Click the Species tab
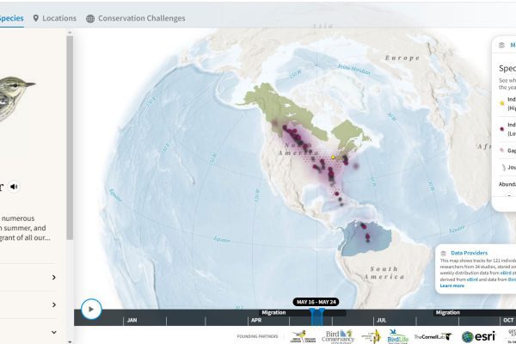The height and width of the screenshot is (344, 516). tap(10, 18)
